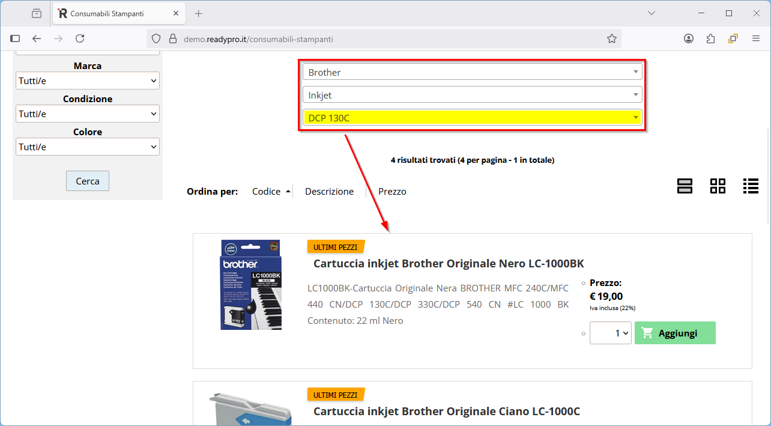
Task: Open the tracking protection shield icon
Action: pyautogui.click(x=156, y=38)
